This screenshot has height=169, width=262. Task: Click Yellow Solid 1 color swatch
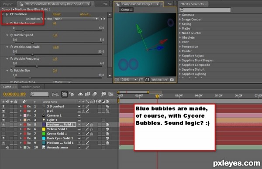coord(44,129)
